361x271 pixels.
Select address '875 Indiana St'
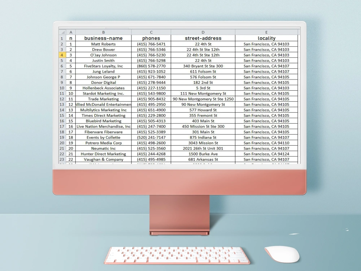(203, 138)
